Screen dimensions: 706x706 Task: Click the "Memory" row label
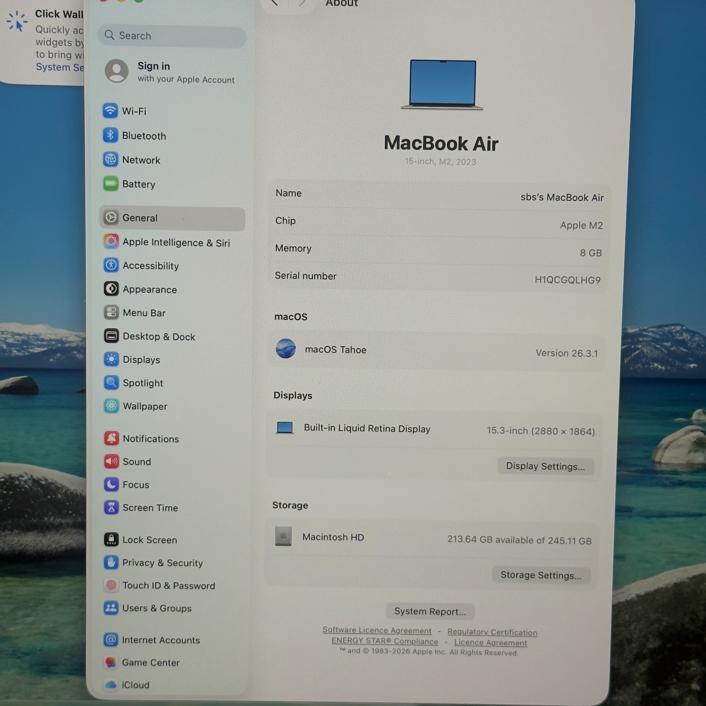tap(293, 249)
